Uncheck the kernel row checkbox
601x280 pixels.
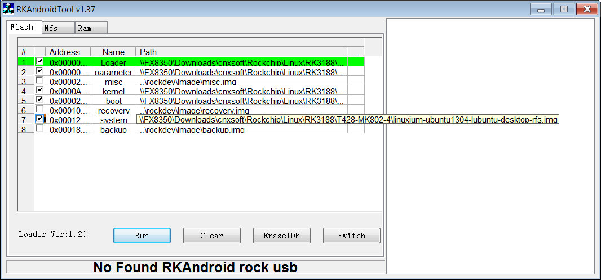[x=39, y=90]
